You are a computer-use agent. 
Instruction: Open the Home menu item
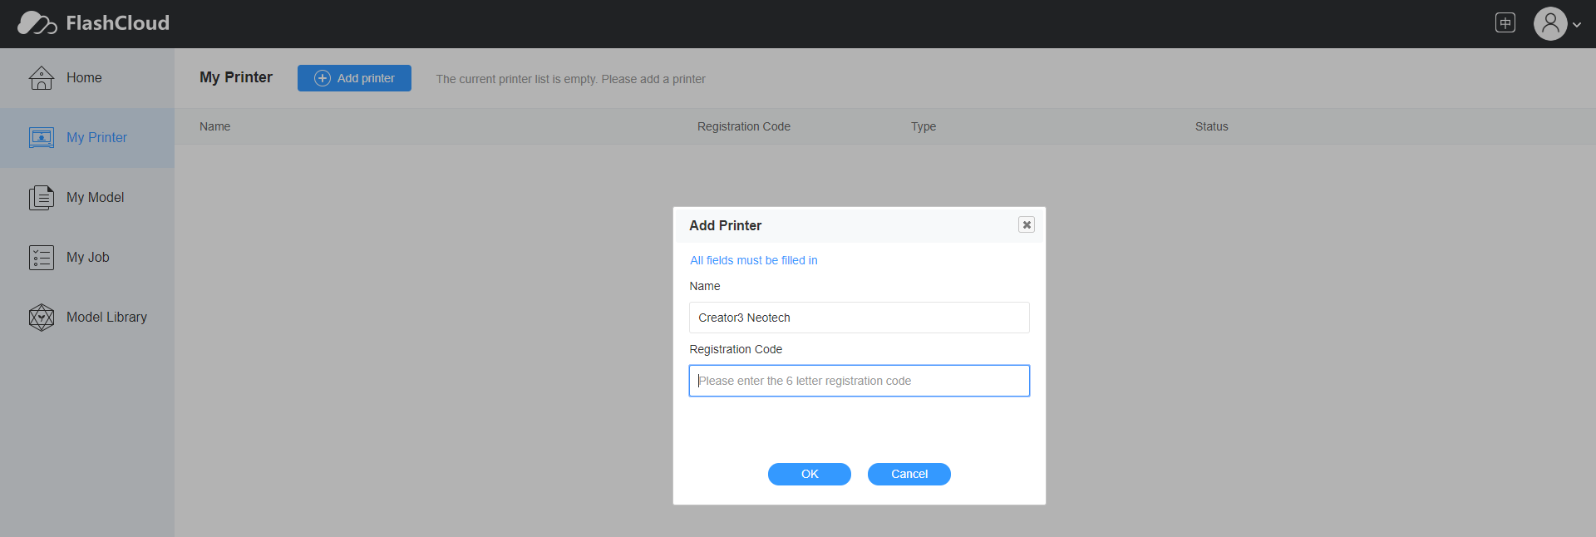84,78
